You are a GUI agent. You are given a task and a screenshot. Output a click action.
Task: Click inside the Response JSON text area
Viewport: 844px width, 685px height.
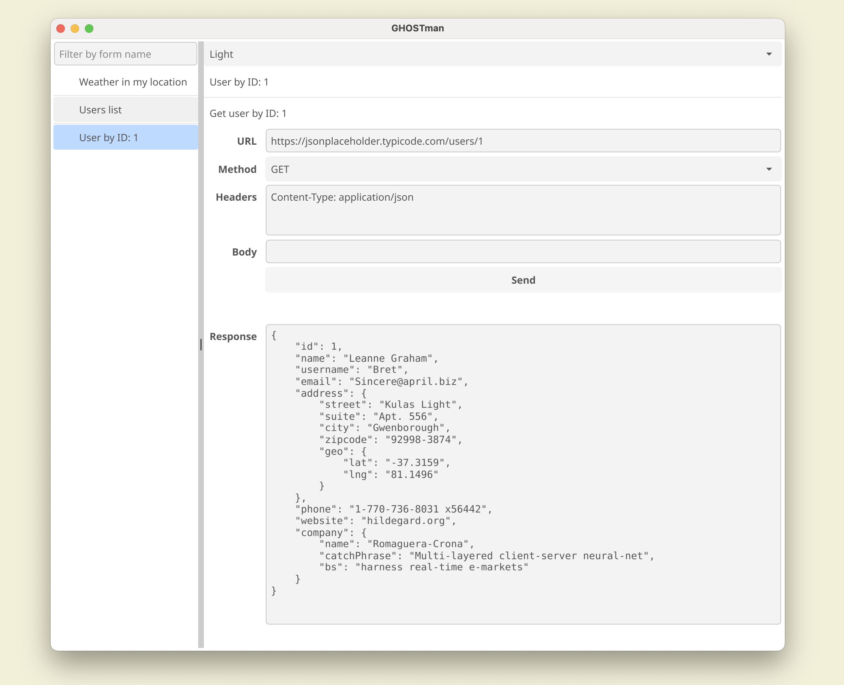523,474
